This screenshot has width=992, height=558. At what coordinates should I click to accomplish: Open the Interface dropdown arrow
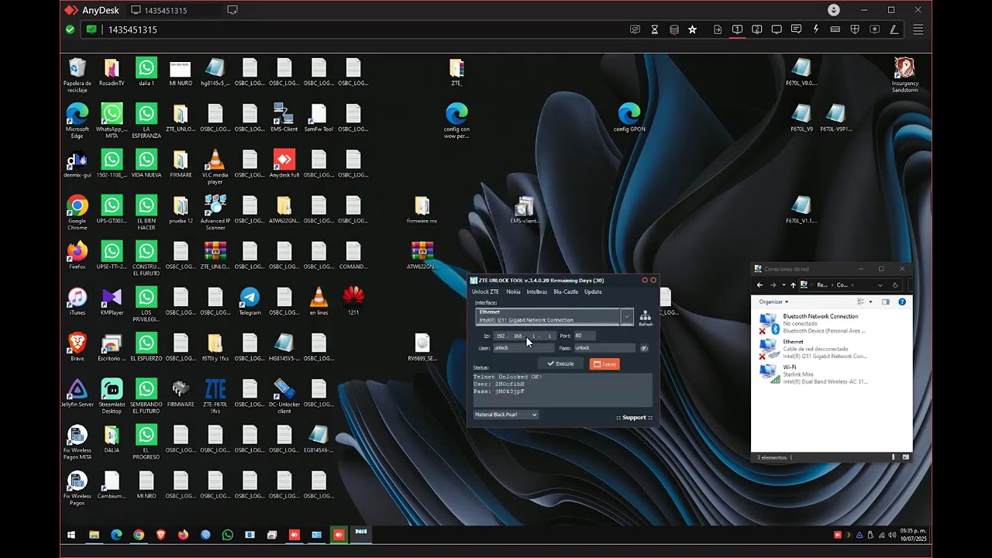(627, 316)
